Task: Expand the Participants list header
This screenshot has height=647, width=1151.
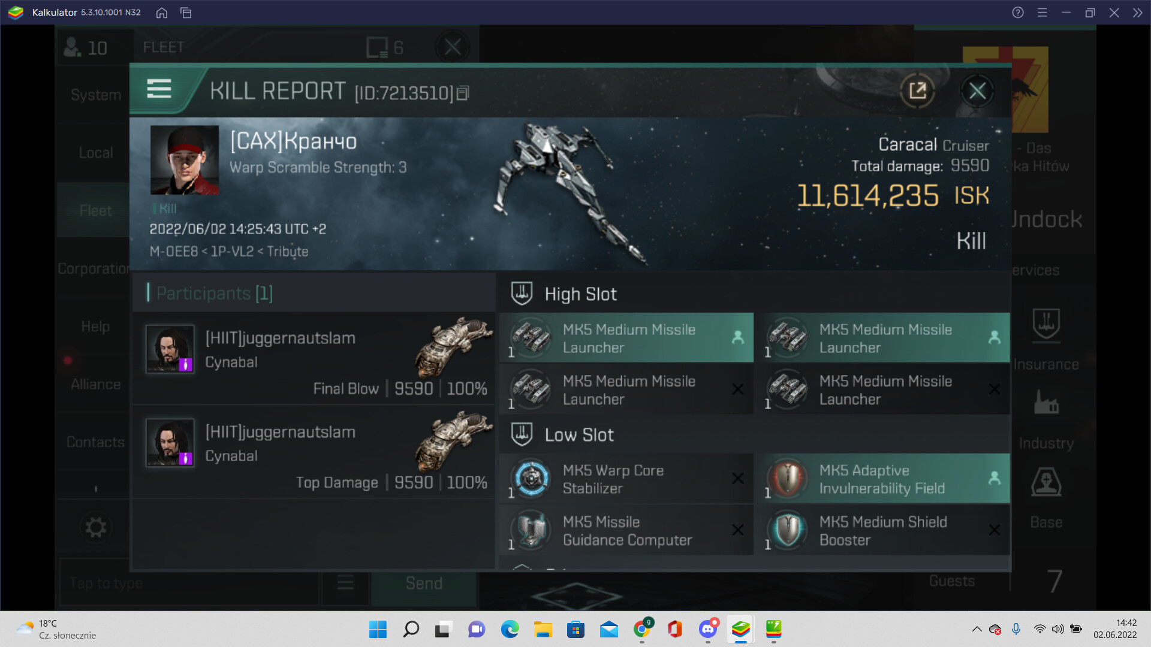Action: [214, 294]
